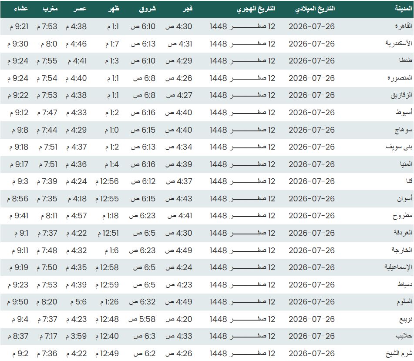Select شرم الشيخ Dhuhr time 12:49 م
This screenshot has width=414, height=361.
[107, 354]
